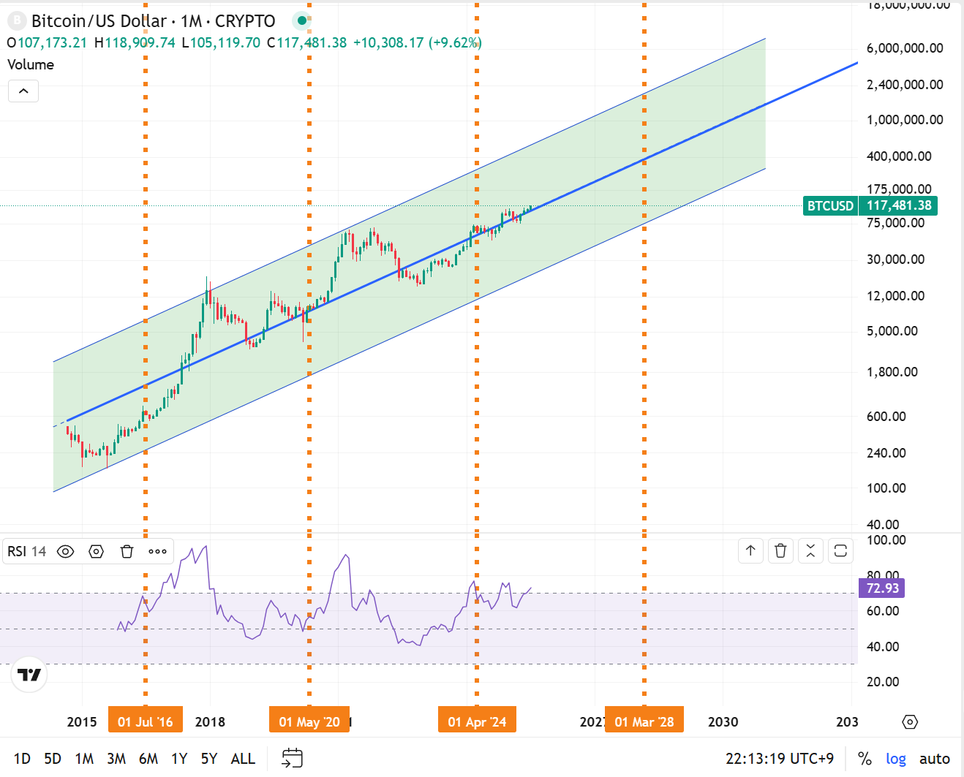Click the 60.00 RSI scale label
The height and width of the screenshot is (777, 964).
click(883, 611)
